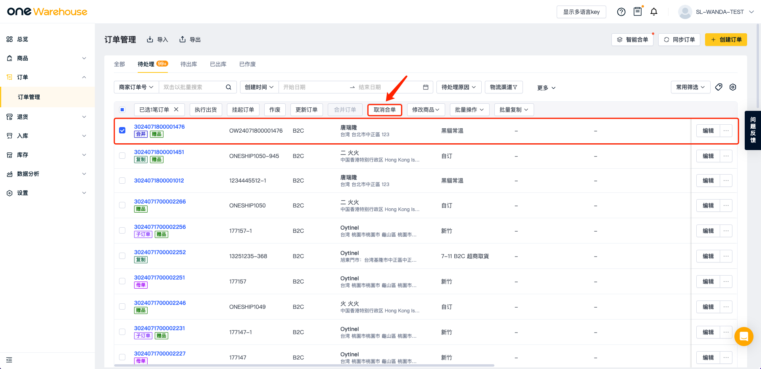Open the task clipboard icon in header
Viewport: 761px width, 369px height.
coord(638,12)
